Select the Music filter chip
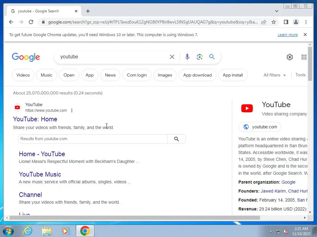This screenshot has width=317, height=237. pyautogui.click(x=46, y=75)
